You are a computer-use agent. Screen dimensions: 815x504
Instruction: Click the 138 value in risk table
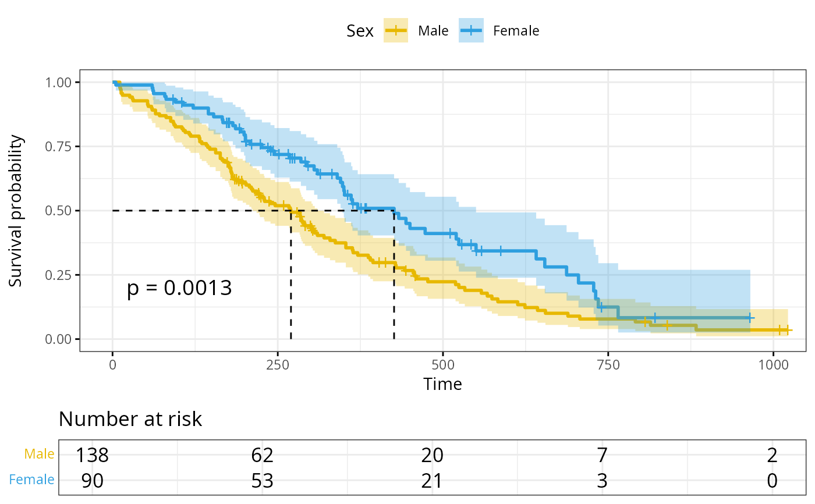click(x=92, y=455)
